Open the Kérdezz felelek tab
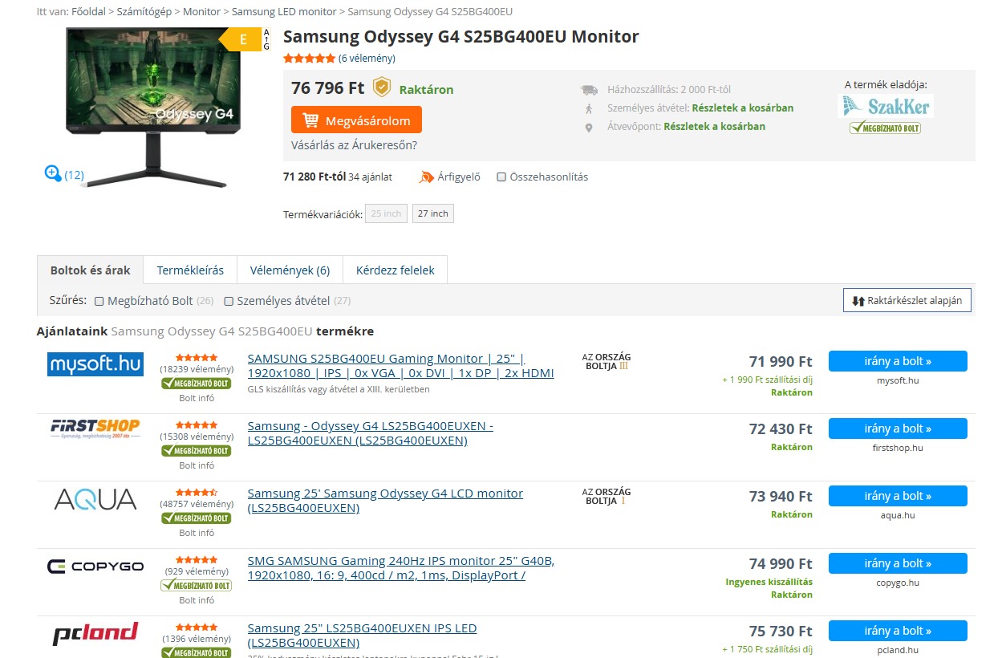The height and width of the screenshot is (658, 1002). point(395,270)
